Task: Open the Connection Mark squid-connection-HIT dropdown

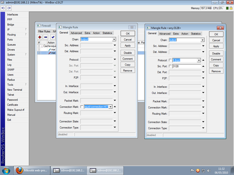Action: [111, 107]
